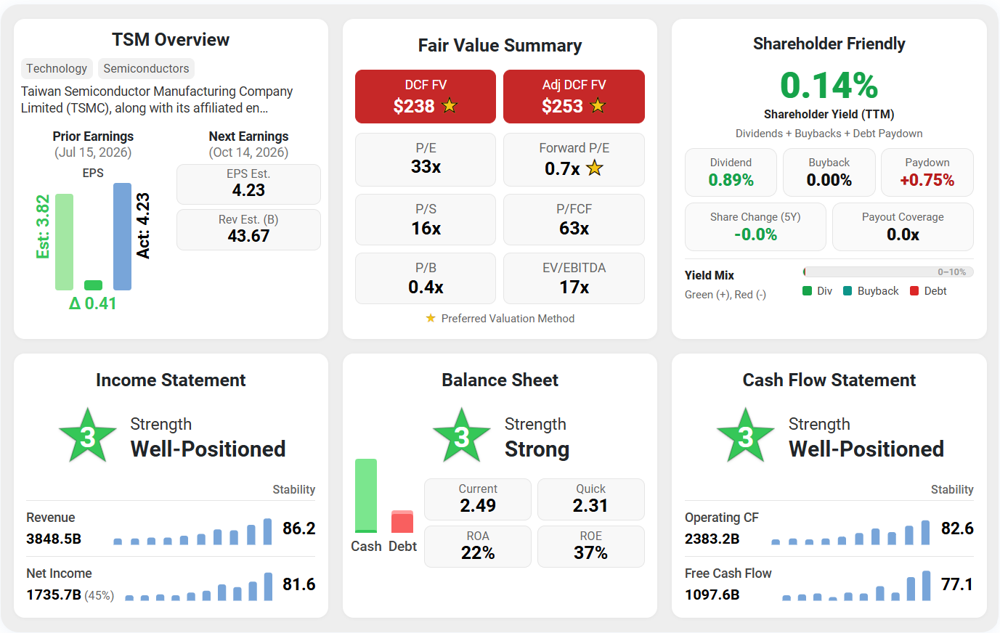Click the red Debt bar
Viewport: 1000px width, 633px height.
(402, 522)
